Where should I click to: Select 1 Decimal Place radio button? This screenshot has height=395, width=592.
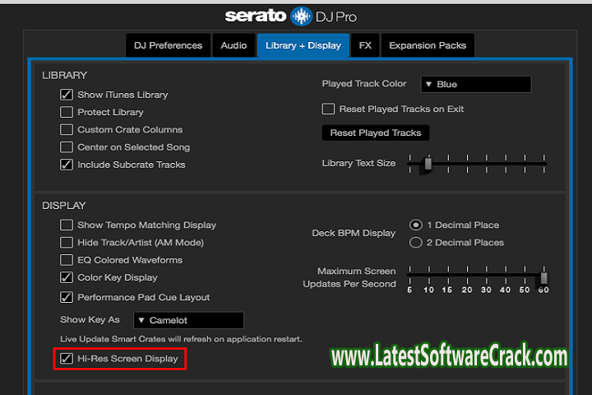[416, 225]
